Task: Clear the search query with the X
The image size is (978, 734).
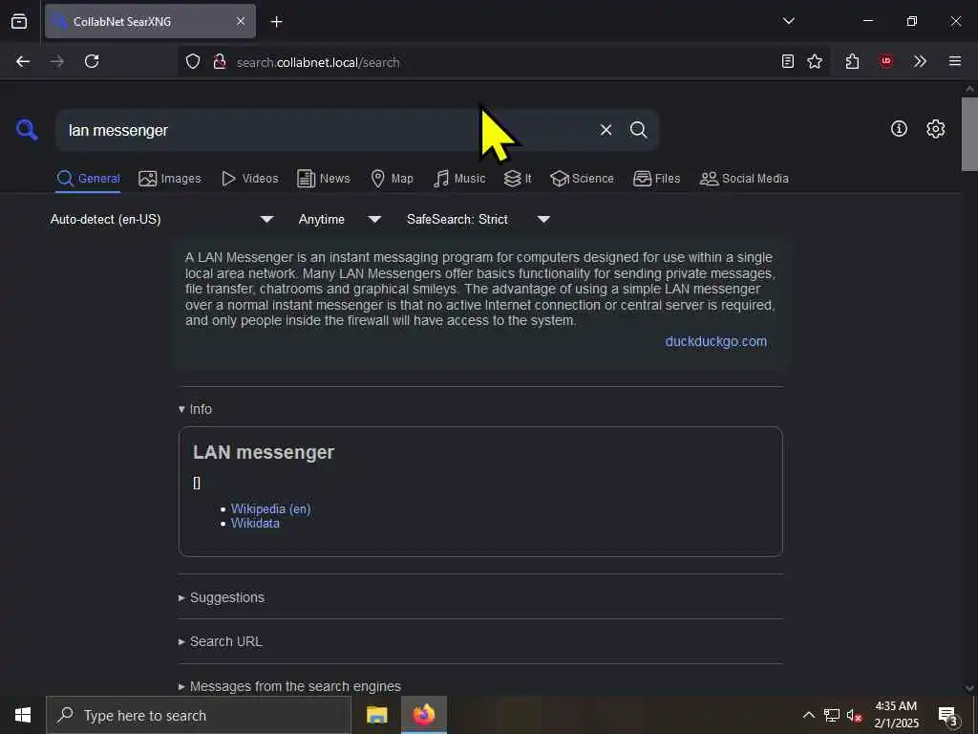Action: pyautogui.click(x=606, y=130)
